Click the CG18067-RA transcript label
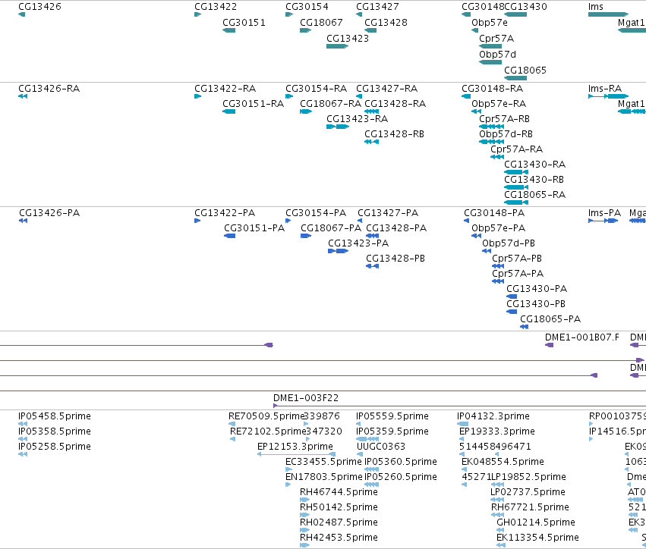This screenshot has width=646, height=549. (330, 104)
